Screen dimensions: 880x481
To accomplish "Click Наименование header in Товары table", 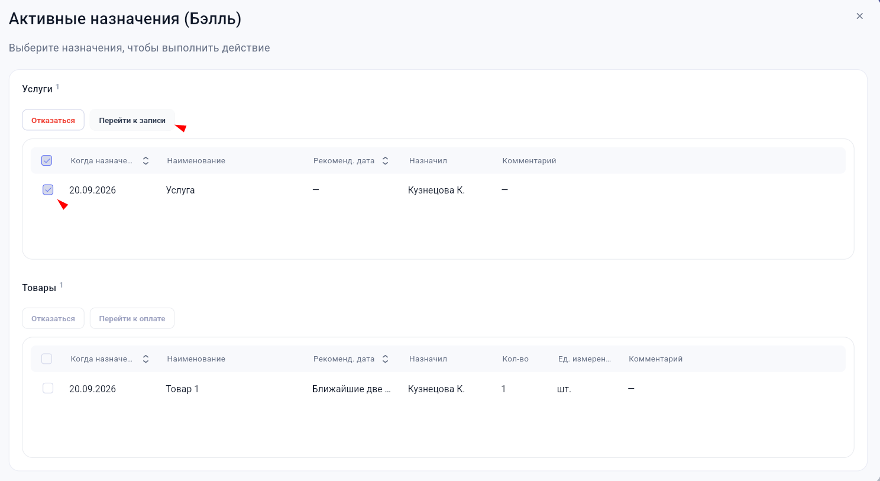I will tap(196, 359).
